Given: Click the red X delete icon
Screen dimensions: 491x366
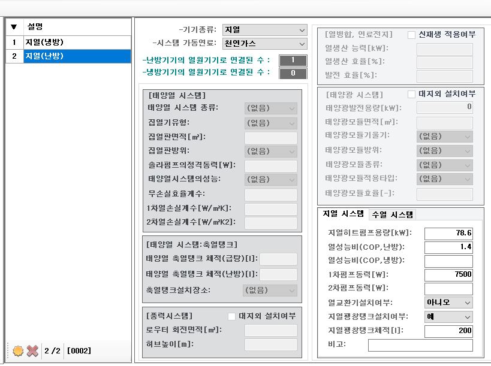Looking at the screenshot, I should tap(33, 350).
